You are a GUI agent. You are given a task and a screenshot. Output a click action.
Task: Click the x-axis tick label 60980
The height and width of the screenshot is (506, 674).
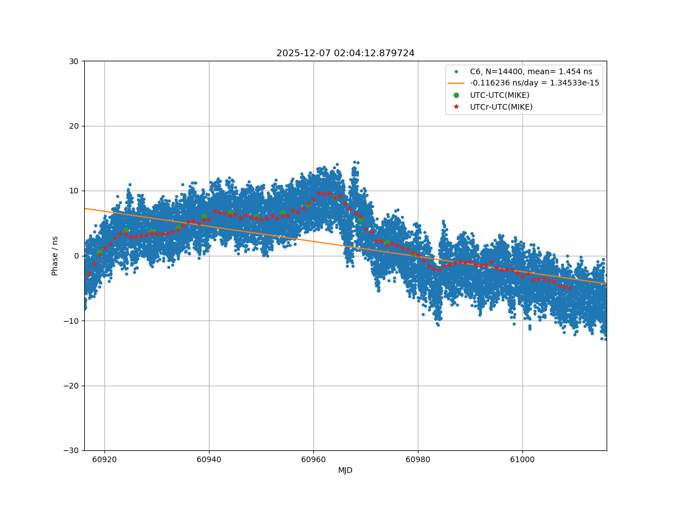click(x=418, y=459)
